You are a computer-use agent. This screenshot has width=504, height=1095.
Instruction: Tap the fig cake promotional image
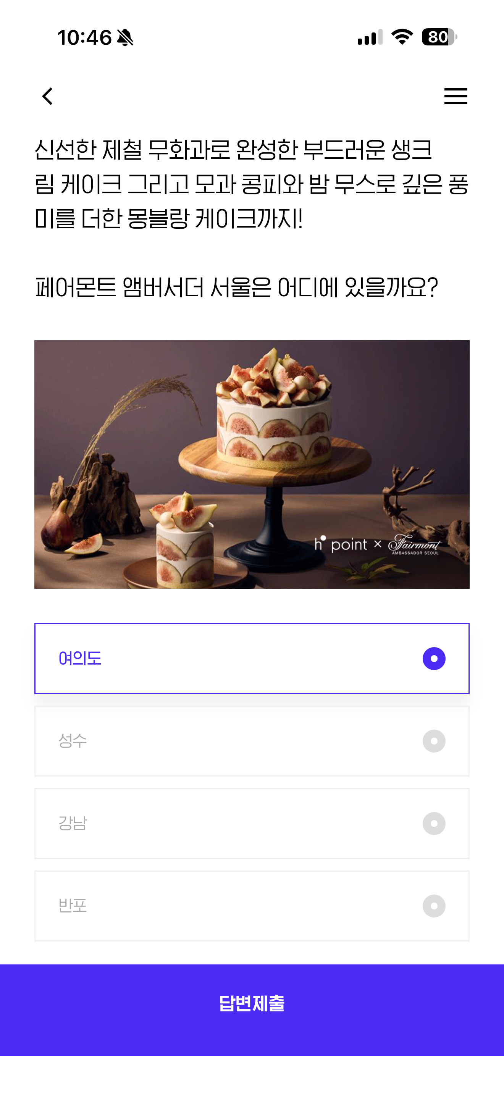point(252,464)
